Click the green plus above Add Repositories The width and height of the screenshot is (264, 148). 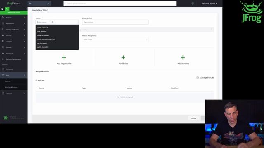[64, 58]
